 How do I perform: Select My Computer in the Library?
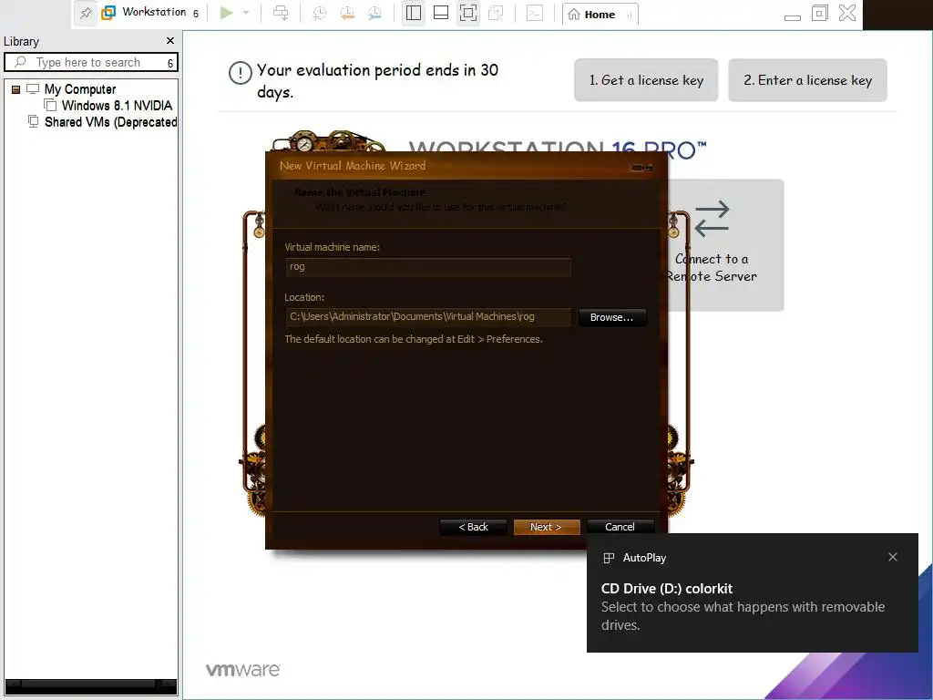(x=80, y=89)
